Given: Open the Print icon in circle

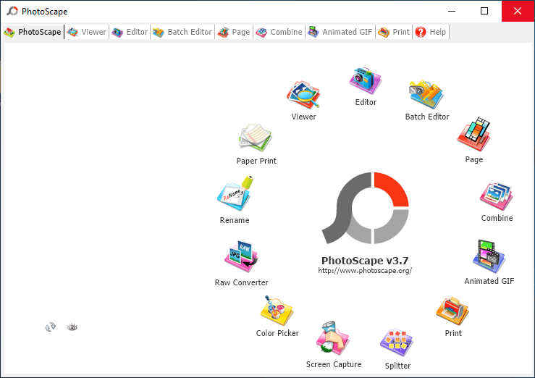Looking at the screenshot, I should (x=453, y=311).
